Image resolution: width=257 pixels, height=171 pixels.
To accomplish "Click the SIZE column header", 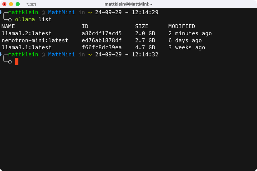I will (x=142, y=26).
